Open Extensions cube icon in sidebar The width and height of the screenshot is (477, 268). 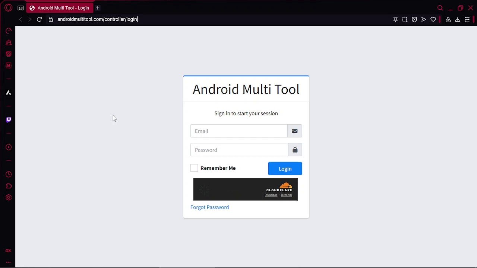(x=8, y=186)
